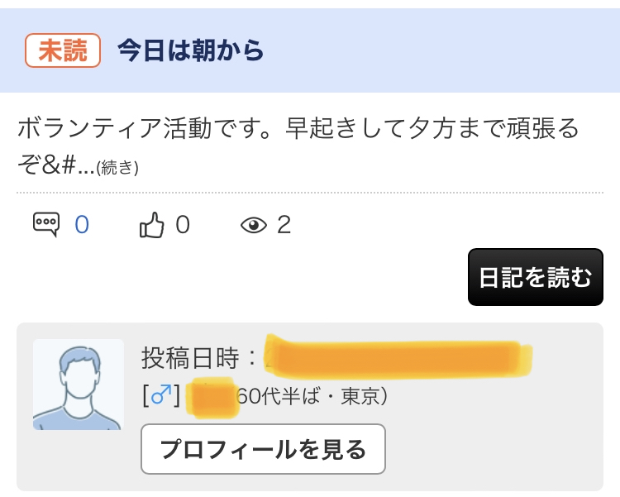Click the like count next to thumbs-up

coord(183,225)
